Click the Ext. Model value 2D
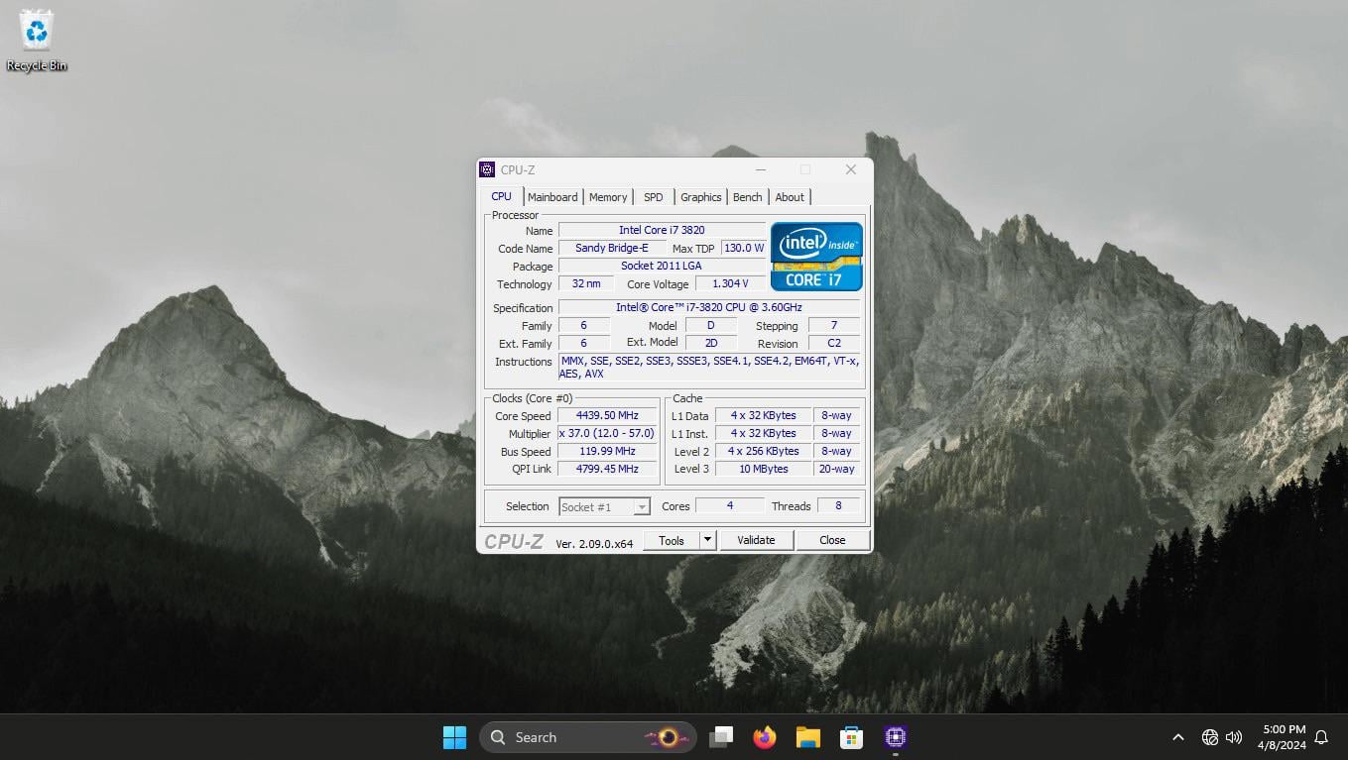The height and width of the screenshot is (760, 1348). (711, 343)
